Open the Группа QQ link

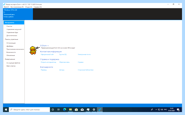63,54
